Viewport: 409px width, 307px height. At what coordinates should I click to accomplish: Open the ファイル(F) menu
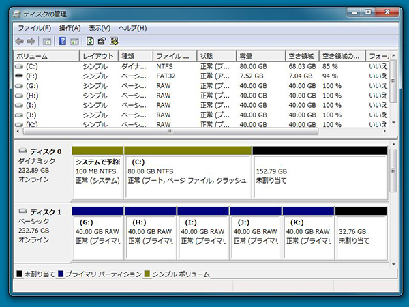pyautogui.click(x=34, y=28)
